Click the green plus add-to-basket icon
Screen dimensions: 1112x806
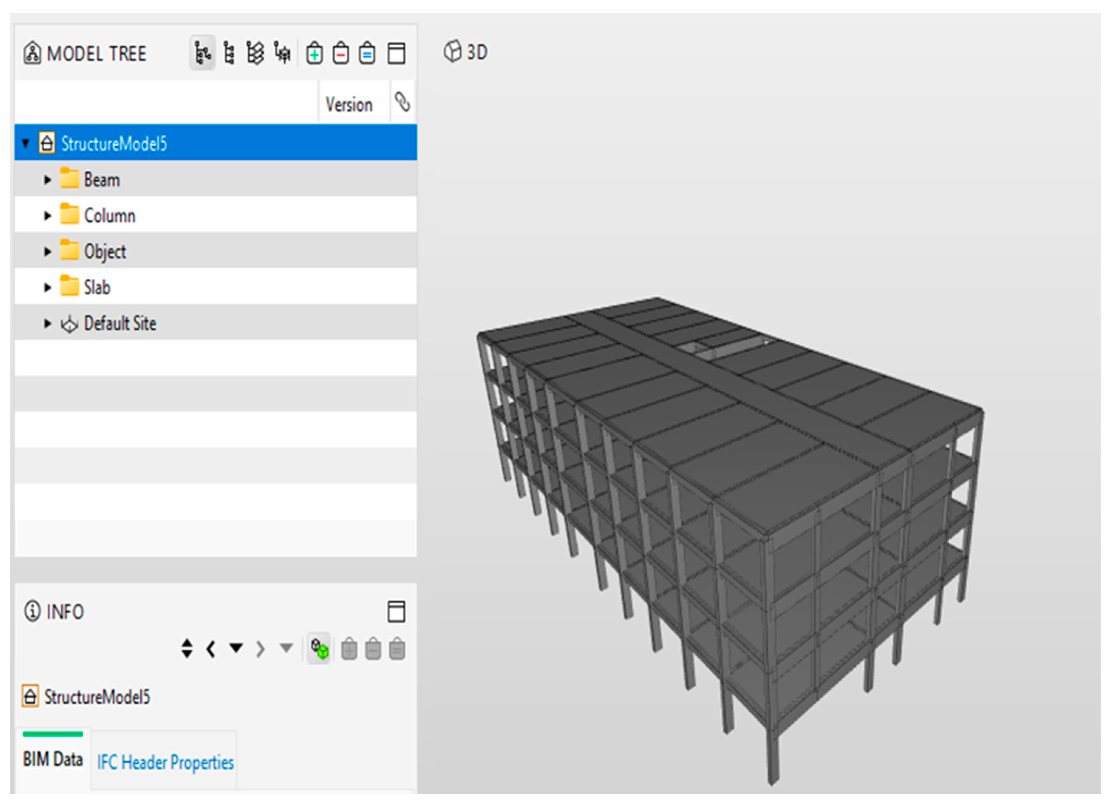pos(314,53)
